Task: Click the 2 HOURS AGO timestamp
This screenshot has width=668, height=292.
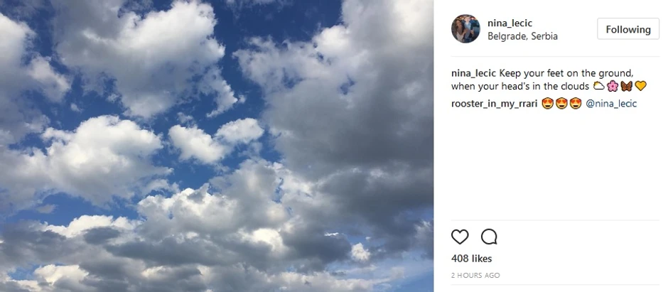Action: click(x=475, y=275)
